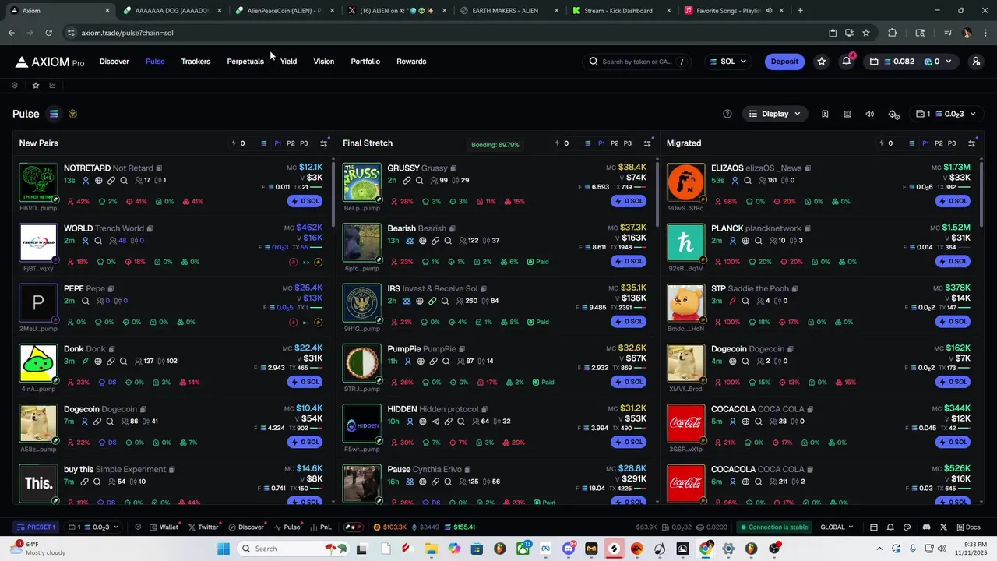
Task: Open the Rewards nav tab
Action: pyautogui.click(x=411, y=62)
